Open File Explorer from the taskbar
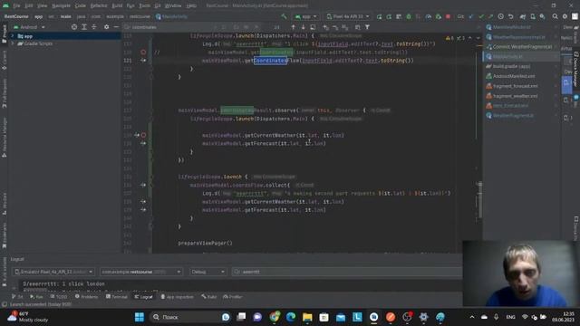The image size is (580, 326). click(307, 317)
